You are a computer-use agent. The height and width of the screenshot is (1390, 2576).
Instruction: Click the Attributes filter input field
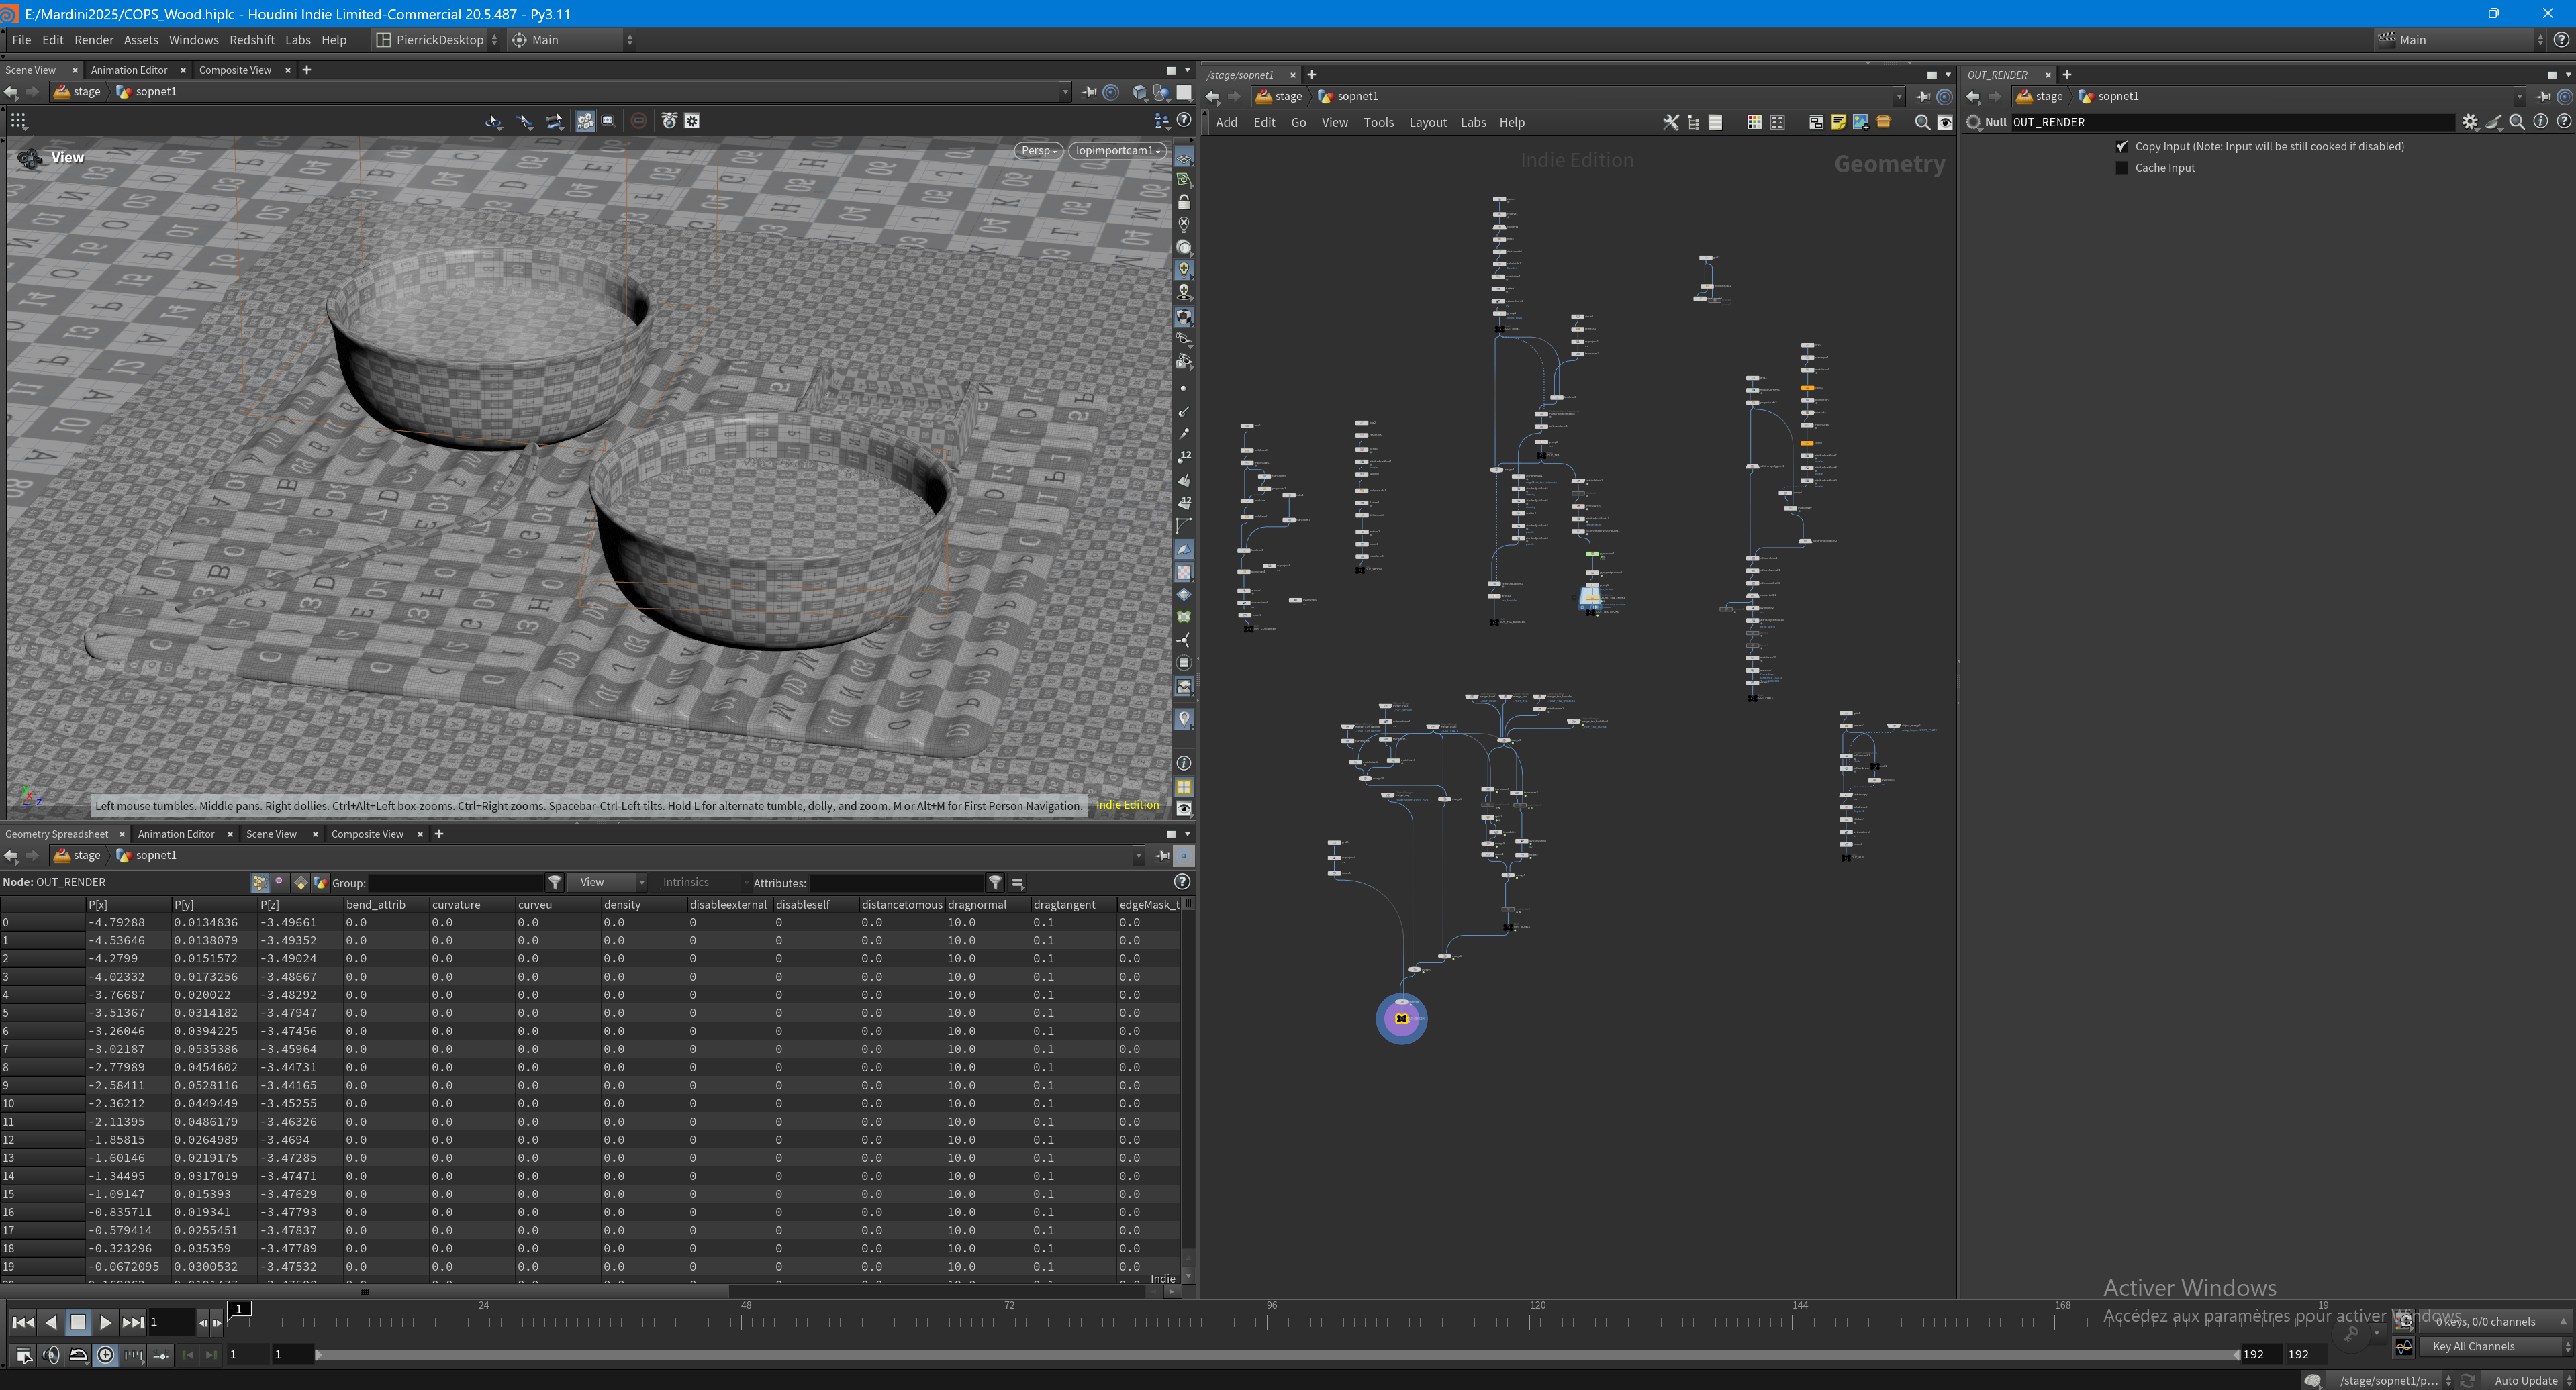point(897,883)
